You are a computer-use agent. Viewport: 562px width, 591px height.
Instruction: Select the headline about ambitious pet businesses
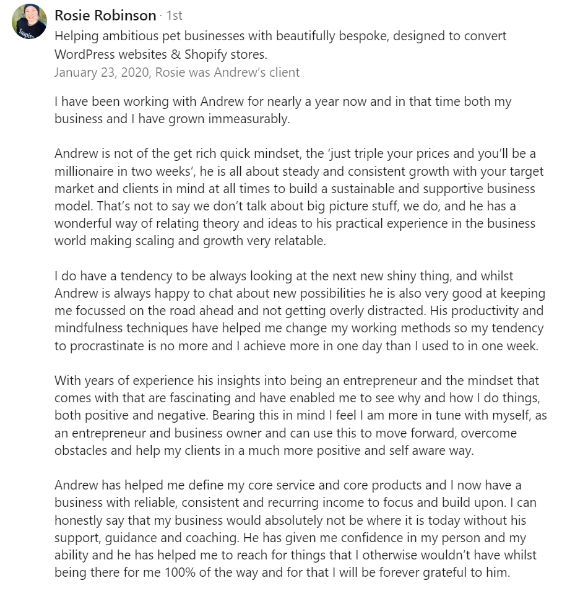(x=280, y=45)
